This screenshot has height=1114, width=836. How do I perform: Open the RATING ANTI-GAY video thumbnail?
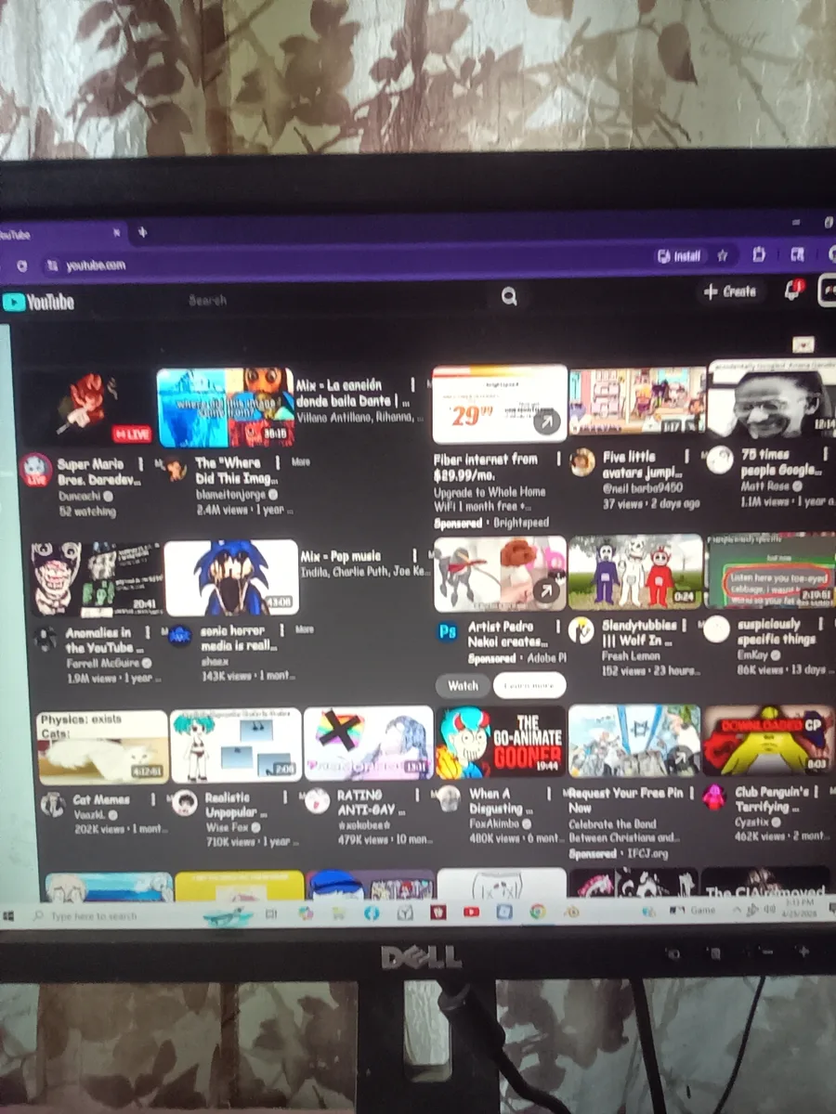369,743
